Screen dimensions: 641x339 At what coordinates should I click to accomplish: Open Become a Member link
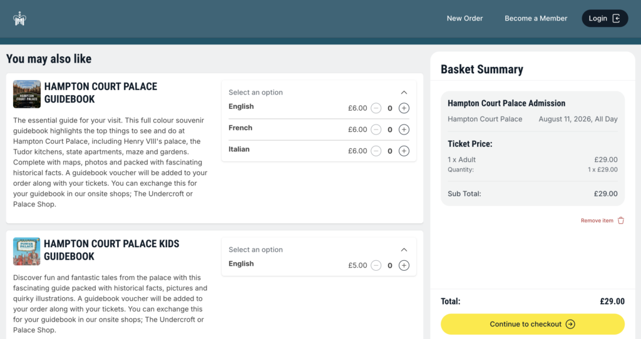[536, 18]
